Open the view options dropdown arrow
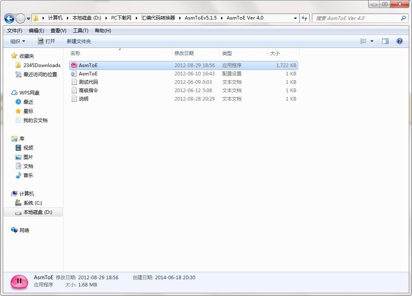This screenshot has width=412, height=296. [x=372, y=41]
